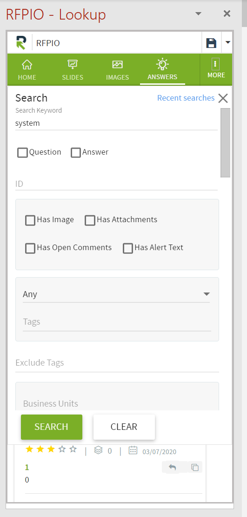Open the task pane options dropdown arrow

pos(198,14)
